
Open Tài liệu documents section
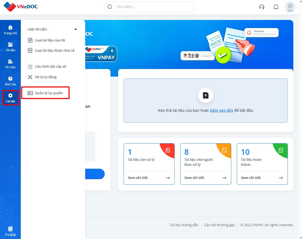(x=10, y=47)
